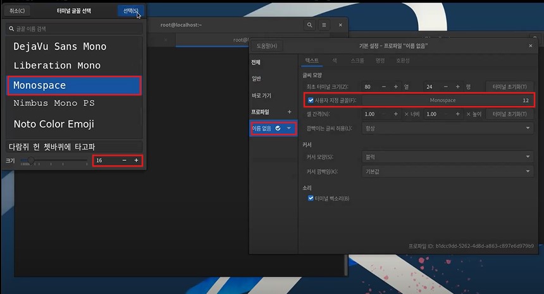Click the font size value field
Image resolution: width=544 pixels, height=294 pixels.
click(106, 160)
